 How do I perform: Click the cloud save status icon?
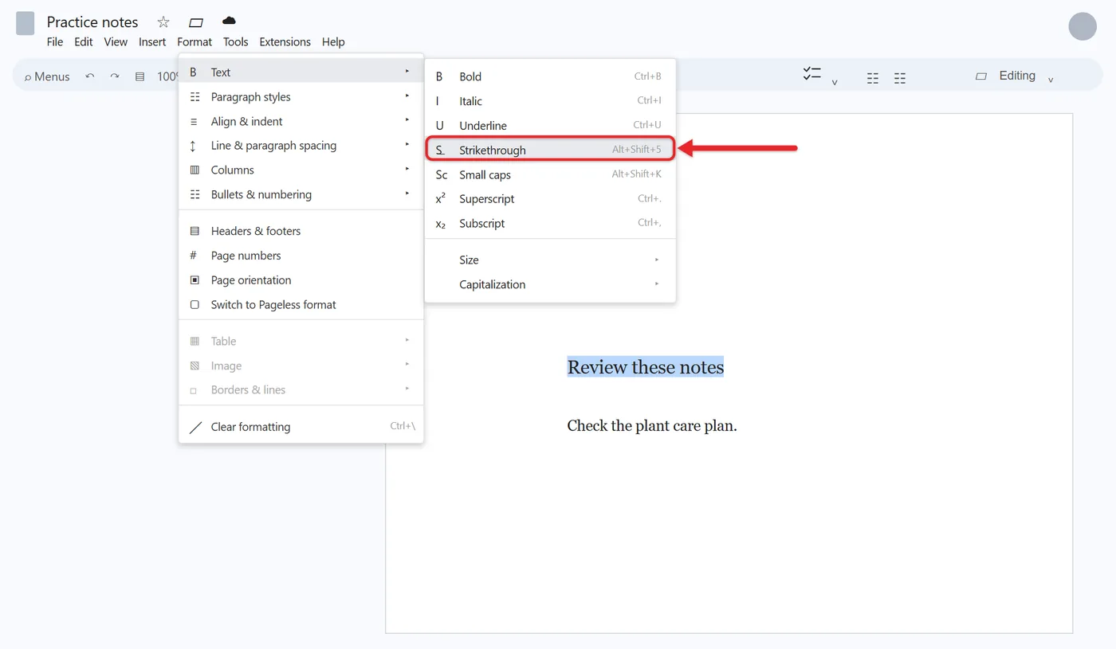[229, 20]
